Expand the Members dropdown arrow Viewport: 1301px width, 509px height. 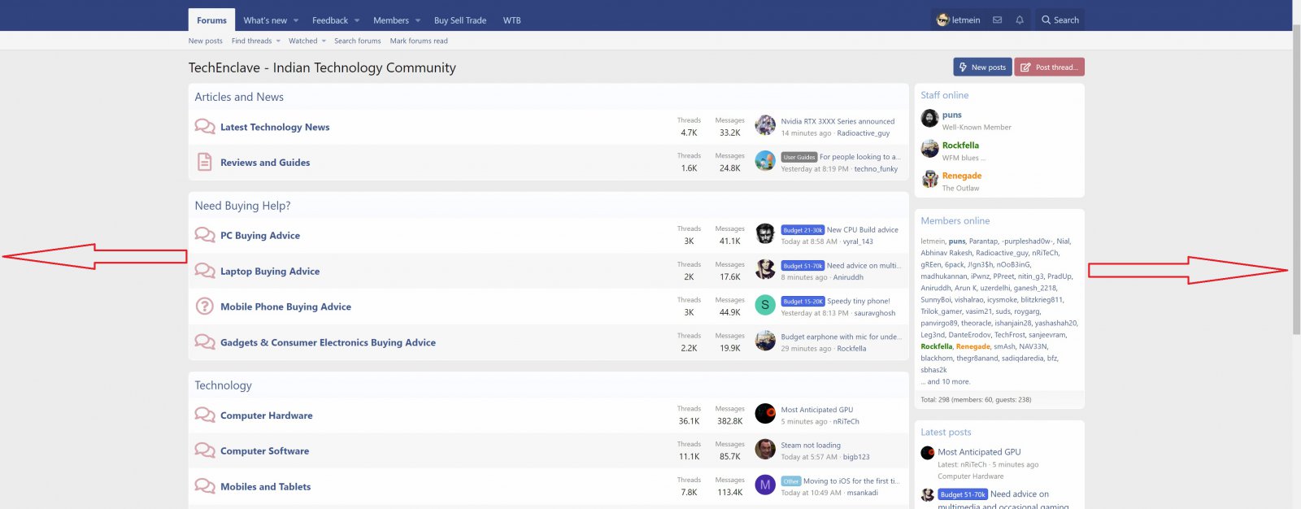(x=418, y=20)
